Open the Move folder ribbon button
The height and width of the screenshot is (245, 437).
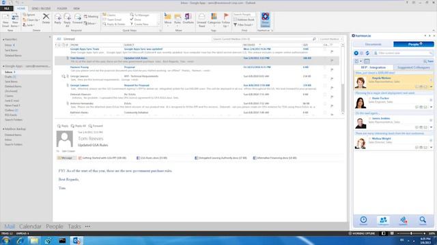point(168,20)
